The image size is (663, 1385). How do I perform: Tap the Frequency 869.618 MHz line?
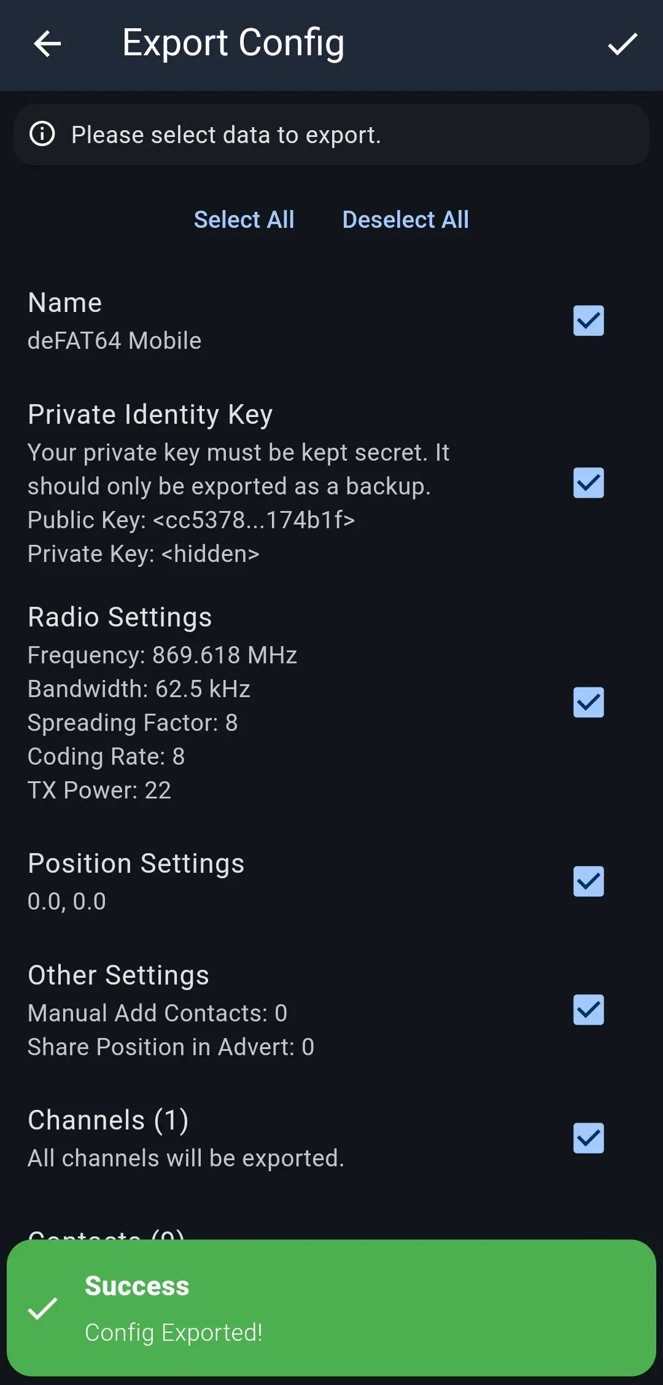tap(163, 655)
